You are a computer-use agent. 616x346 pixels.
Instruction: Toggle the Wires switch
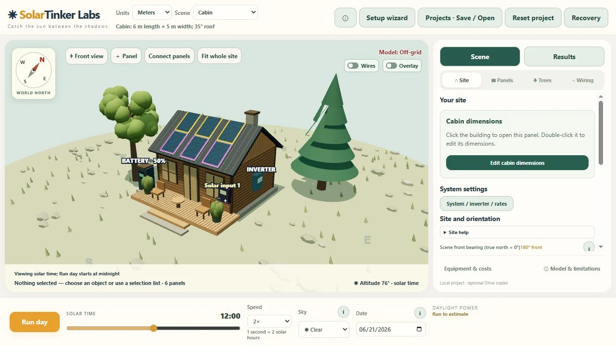click(361, 66)
